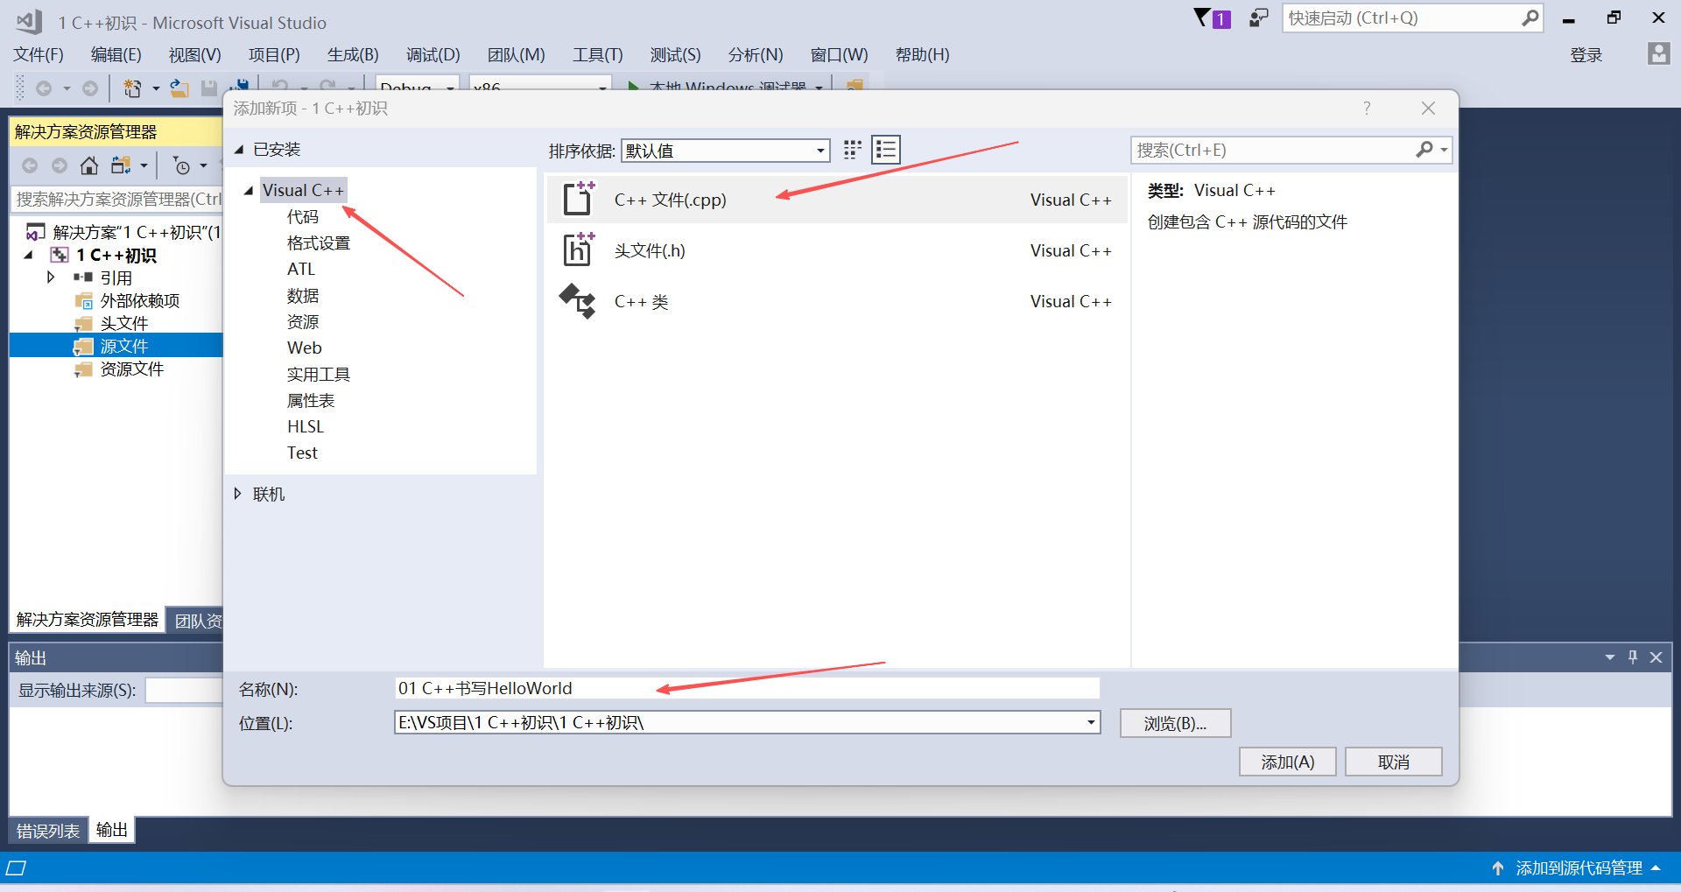Open the send feedback icon in title bar
The image size is (1681, 892).
click(x=1258, y=18)
